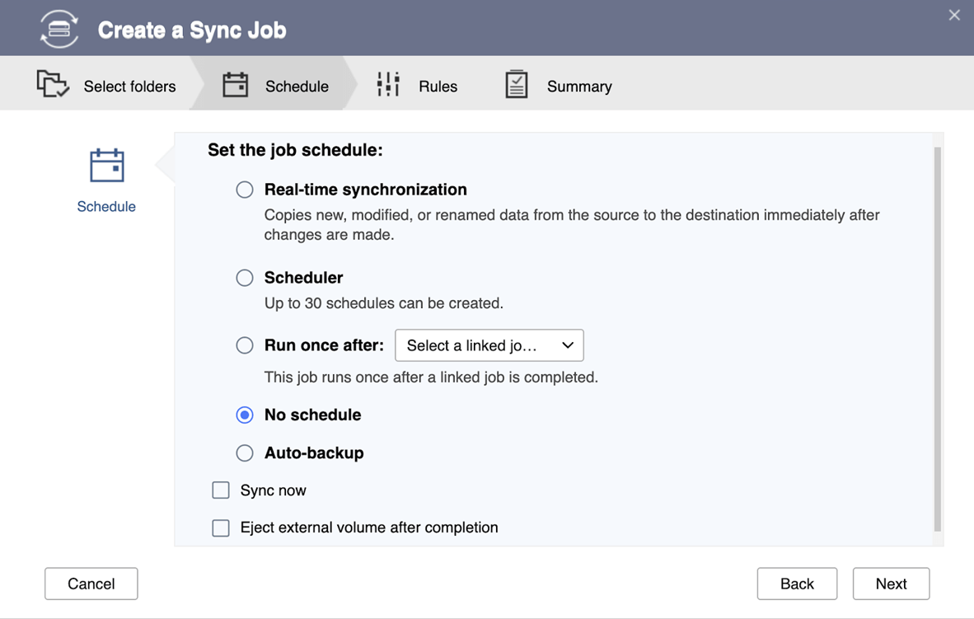
Task: Click the Back button
Action: [797, 584]
